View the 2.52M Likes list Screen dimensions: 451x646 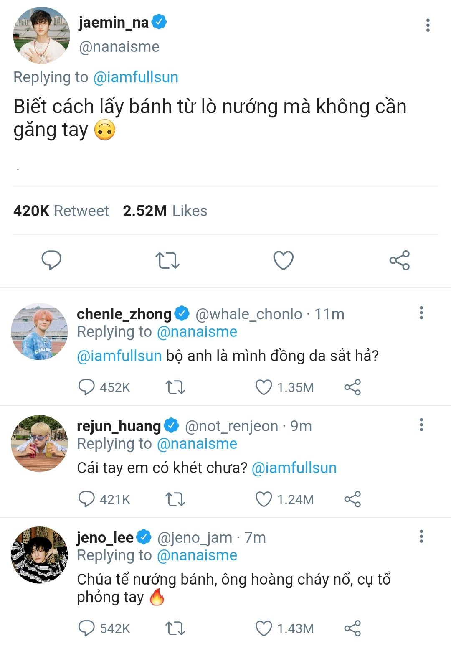pyautogui.click(x=165, y=211)
